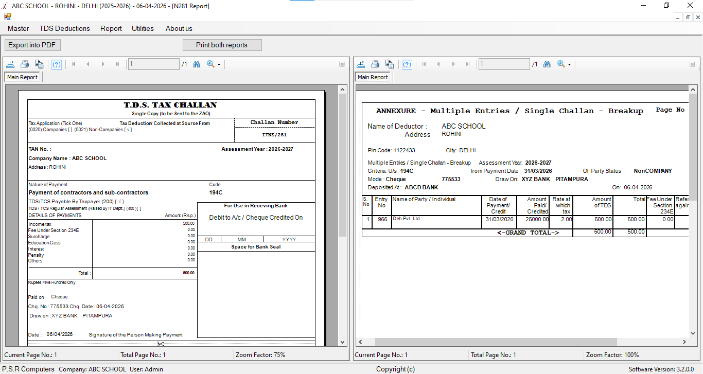Open search binoculars in the challan viewer
Screen dimensions: 703x374
[x=196, y=64]
